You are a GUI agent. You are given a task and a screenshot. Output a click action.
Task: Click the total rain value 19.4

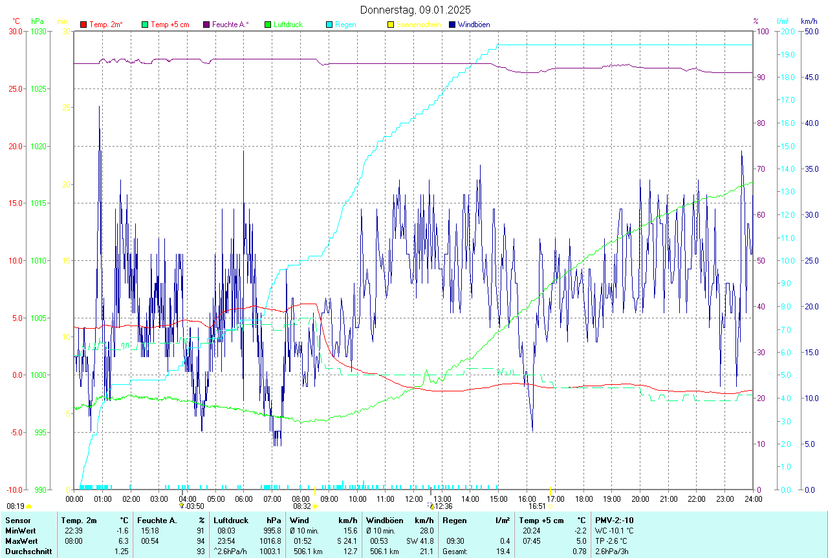coord(503,552)
